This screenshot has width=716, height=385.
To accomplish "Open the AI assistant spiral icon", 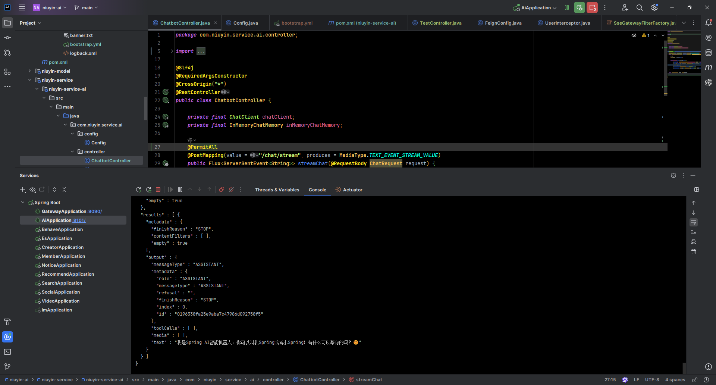I will coord(709,38).
